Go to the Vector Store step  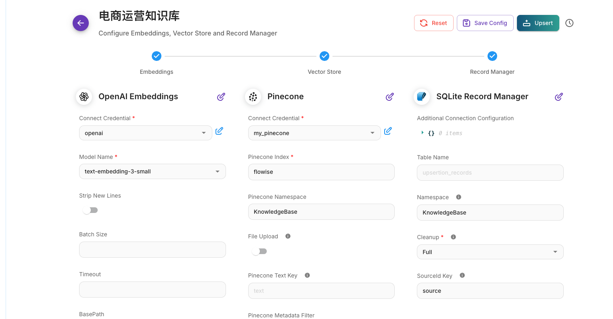point(324,56)
